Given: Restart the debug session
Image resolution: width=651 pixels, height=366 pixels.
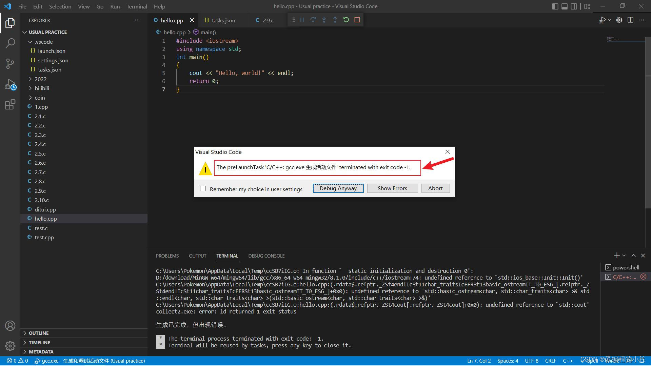Looking at the screenshot, I should [346, 20].
